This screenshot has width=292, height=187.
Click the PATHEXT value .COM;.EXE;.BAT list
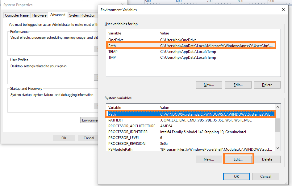(x=206, y=120)
